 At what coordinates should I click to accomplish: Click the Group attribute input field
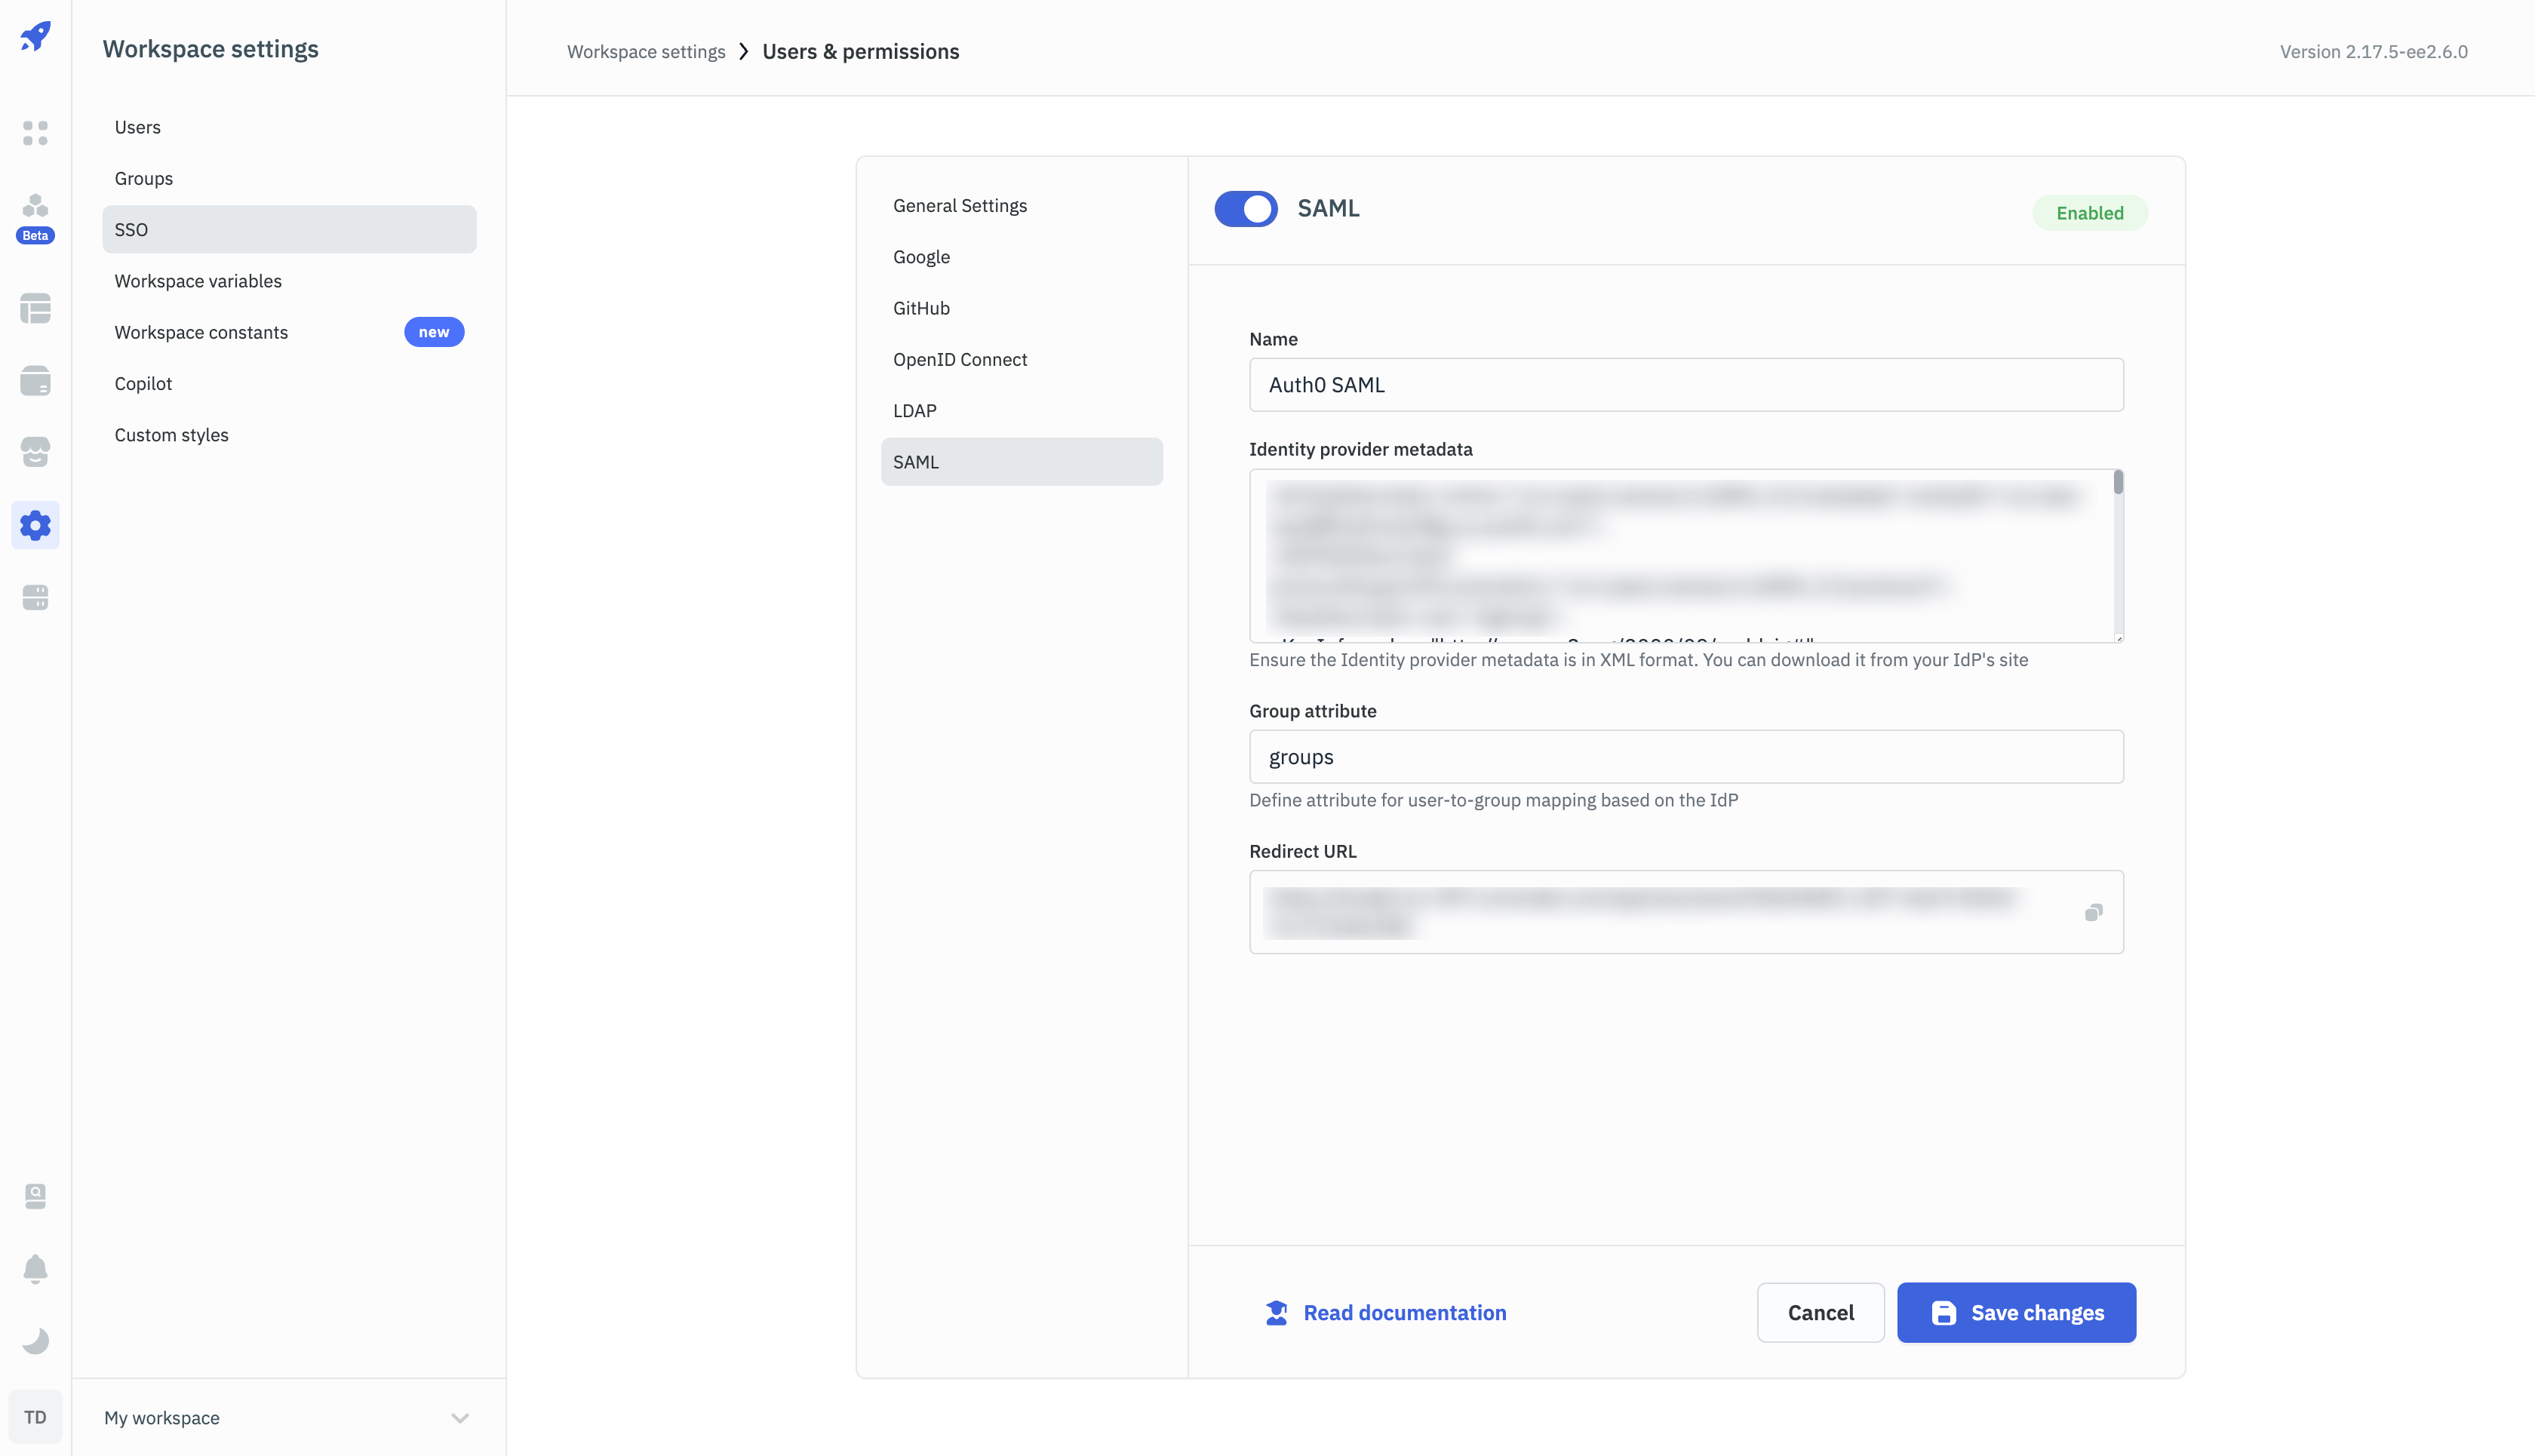click(x=1685, y=757)
